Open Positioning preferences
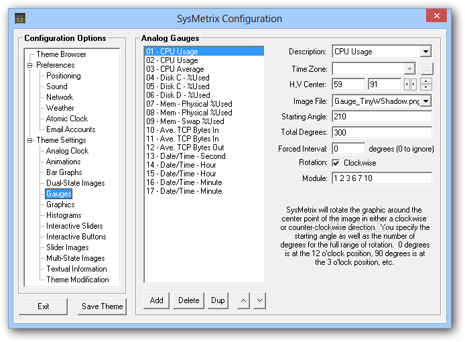This screenshot has width=465, height=342. coord(64,76)
